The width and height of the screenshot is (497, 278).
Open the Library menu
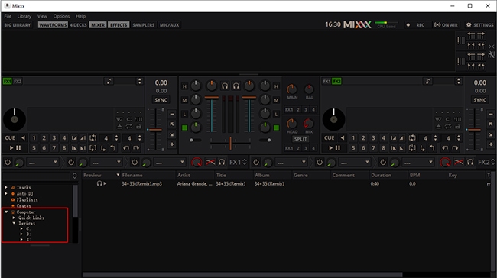[x=24, y=16]
